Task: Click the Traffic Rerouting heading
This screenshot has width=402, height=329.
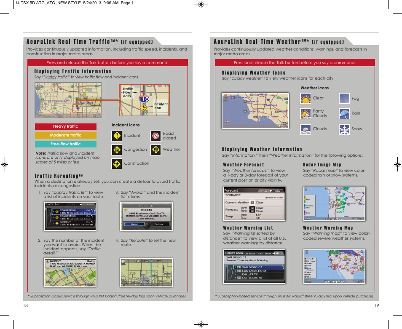Action: [x=59, y=176]
